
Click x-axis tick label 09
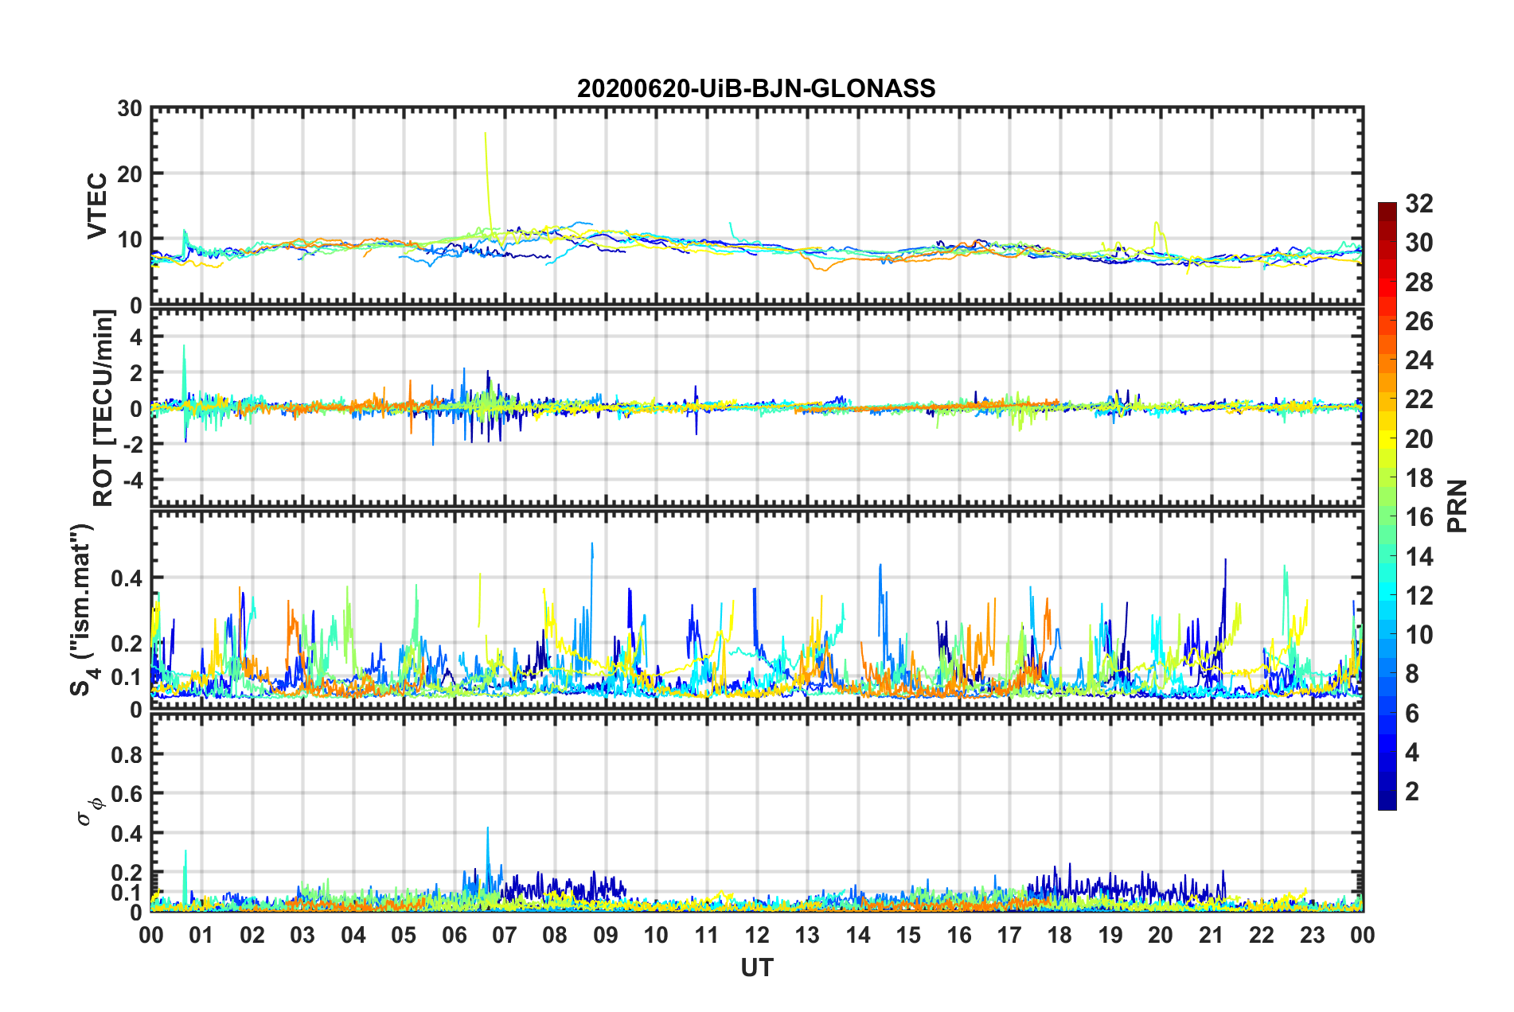point(606,935)
